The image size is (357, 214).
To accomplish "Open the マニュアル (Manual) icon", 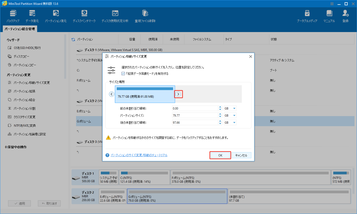I will click(x=329, y=15).
